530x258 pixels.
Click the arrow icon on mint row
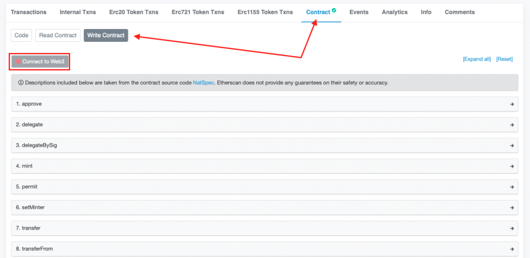click(512, 166)
